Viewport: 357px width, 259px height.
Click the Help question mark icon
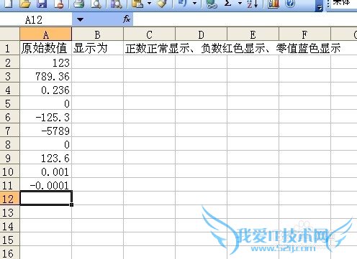tap(290, 4)
